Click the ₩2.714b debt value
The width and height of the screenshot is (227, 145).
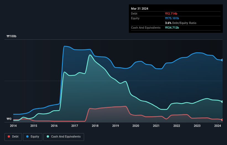click(x=171, y=14)
